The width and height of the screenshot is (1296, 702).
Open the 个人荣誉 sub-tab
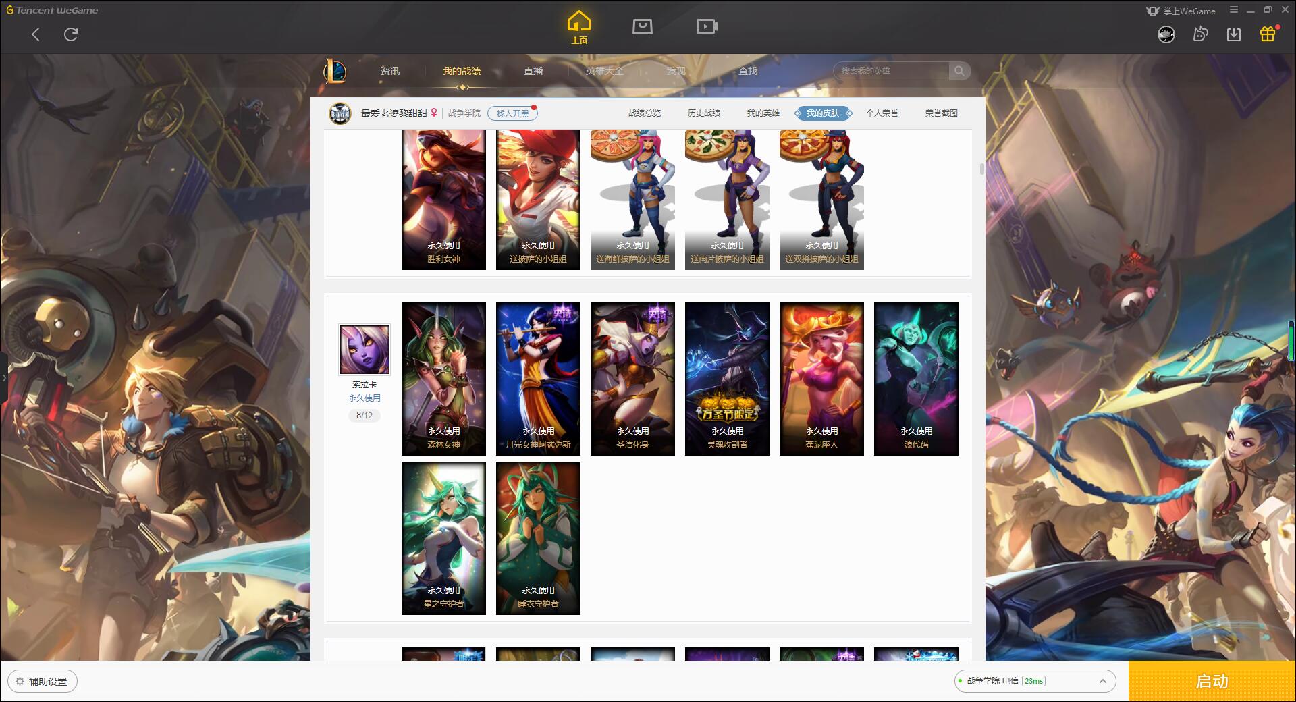(x=882, y=113)
